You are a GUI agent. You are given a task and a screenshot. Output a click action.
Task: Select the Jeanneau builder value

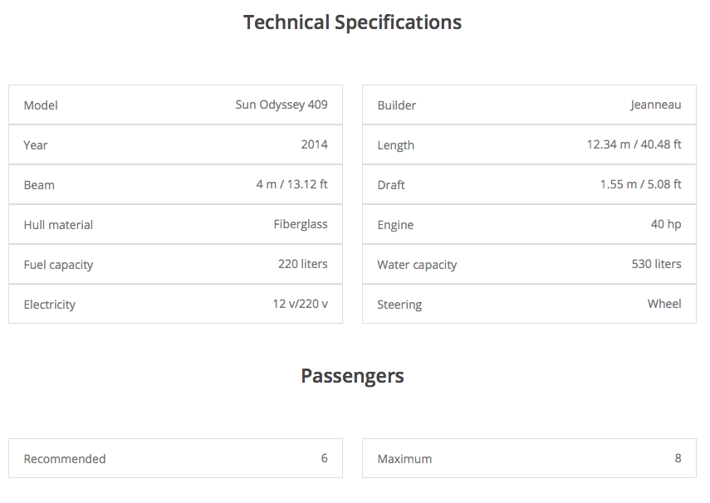point(655,105)
